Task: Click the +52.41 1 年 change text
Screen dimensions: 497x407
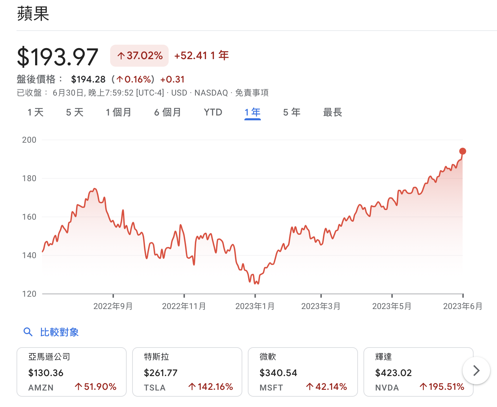Action: pos(201,56)
